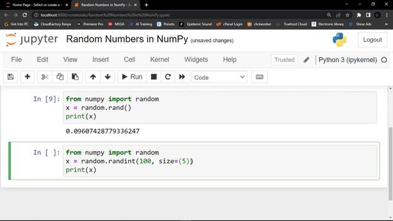Click the Jupyter logo

tap(31, 39)
